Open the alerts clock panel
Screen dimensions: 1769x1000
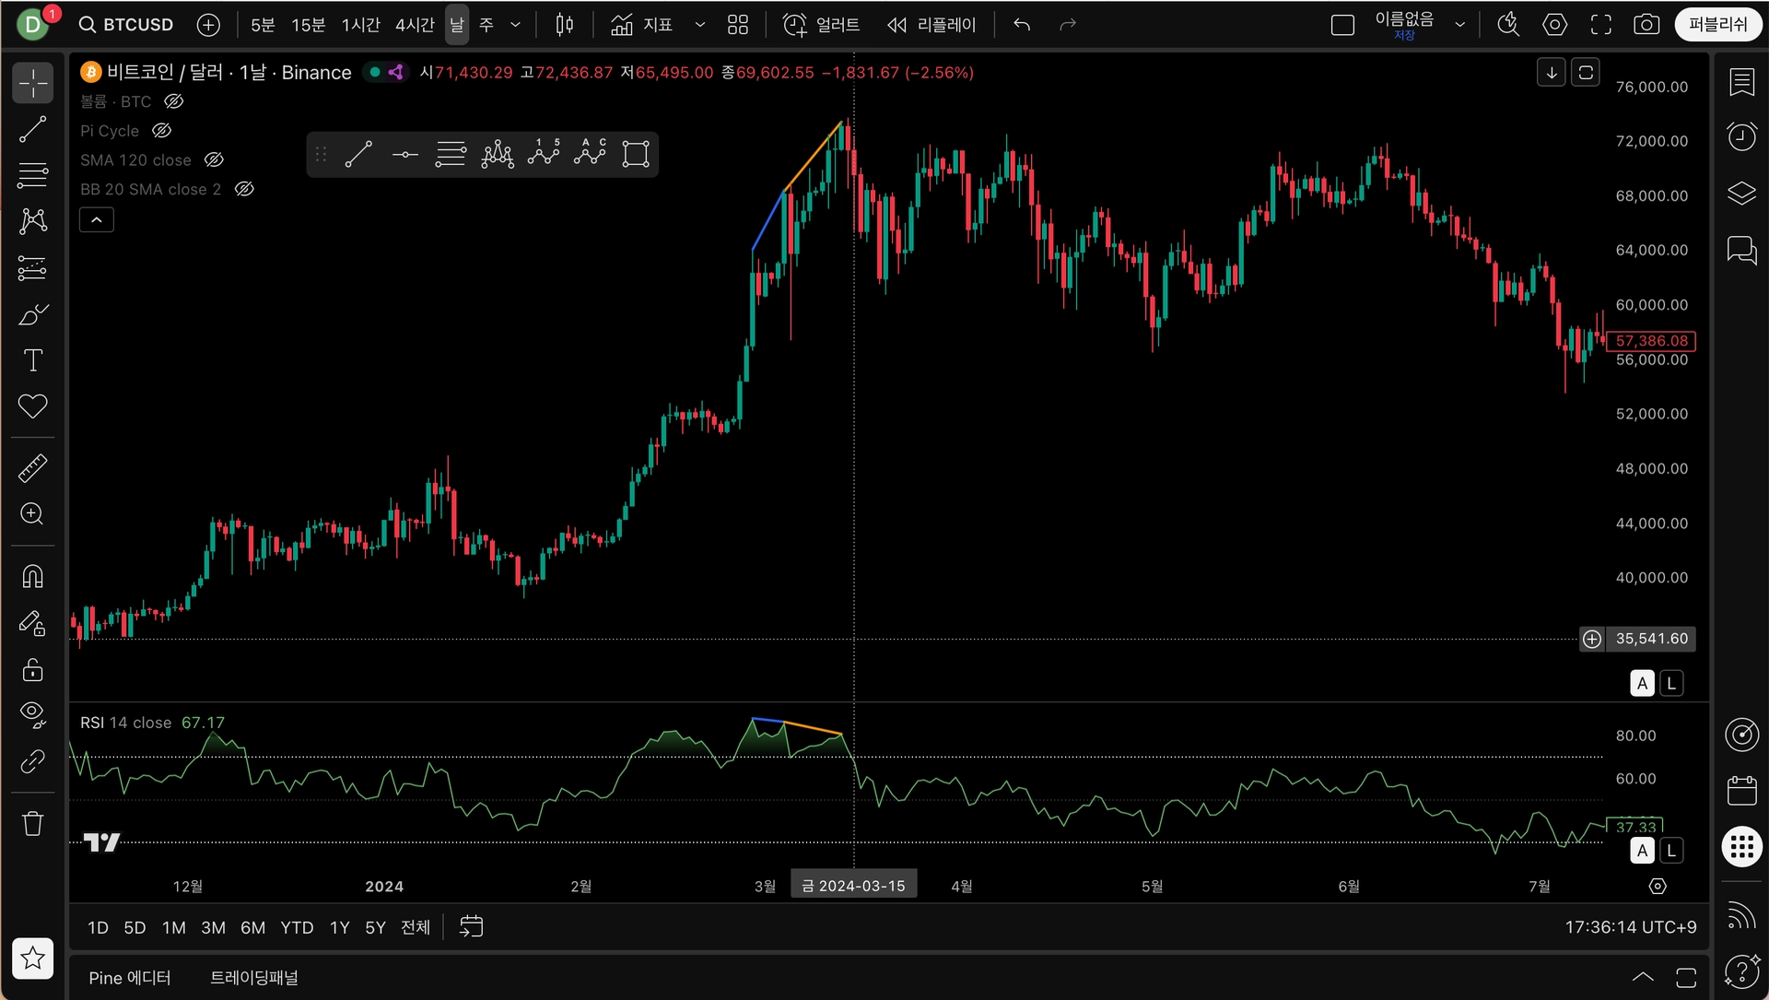[x=1741, y=137]
